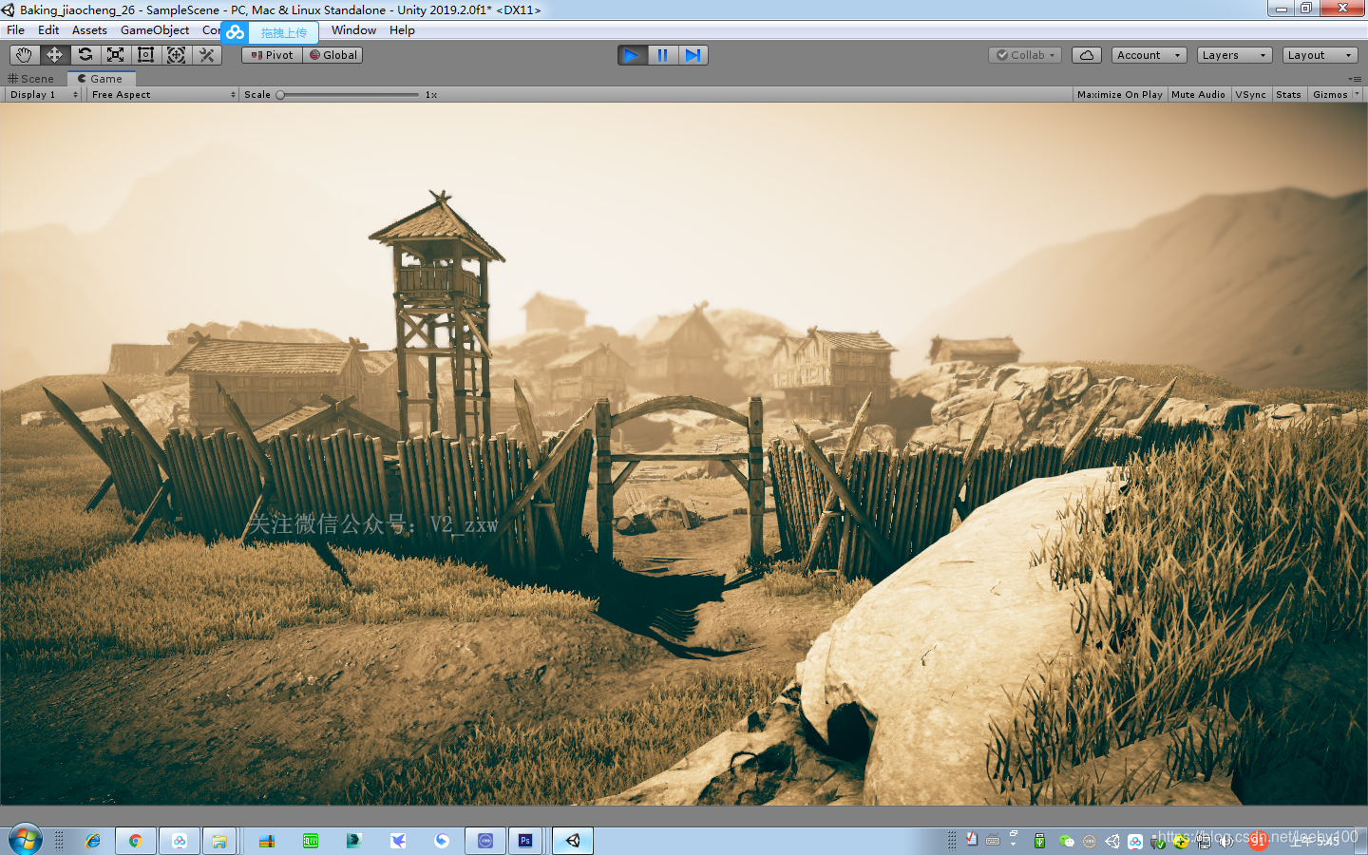Step forward one frame
The image size is (1368, 855).
pos(693,55)
